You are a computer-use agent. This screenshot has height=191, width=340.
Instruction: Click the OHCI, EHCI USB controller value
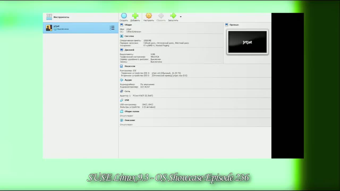(148, 105)
